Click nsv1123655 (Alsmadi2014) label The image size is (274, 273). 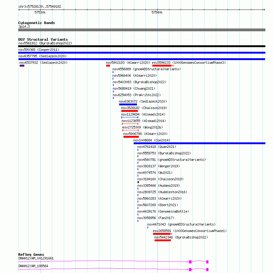(x=144, y=121)
